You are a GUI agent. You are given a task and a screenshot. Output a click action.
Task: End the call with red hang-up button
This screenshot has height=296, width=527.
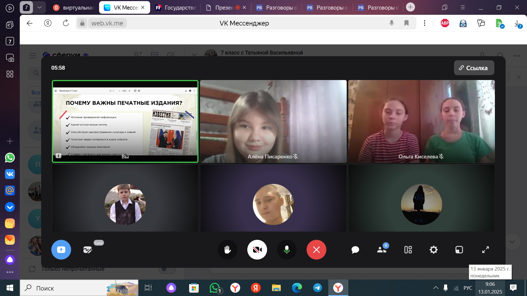[x=316, y=250]
